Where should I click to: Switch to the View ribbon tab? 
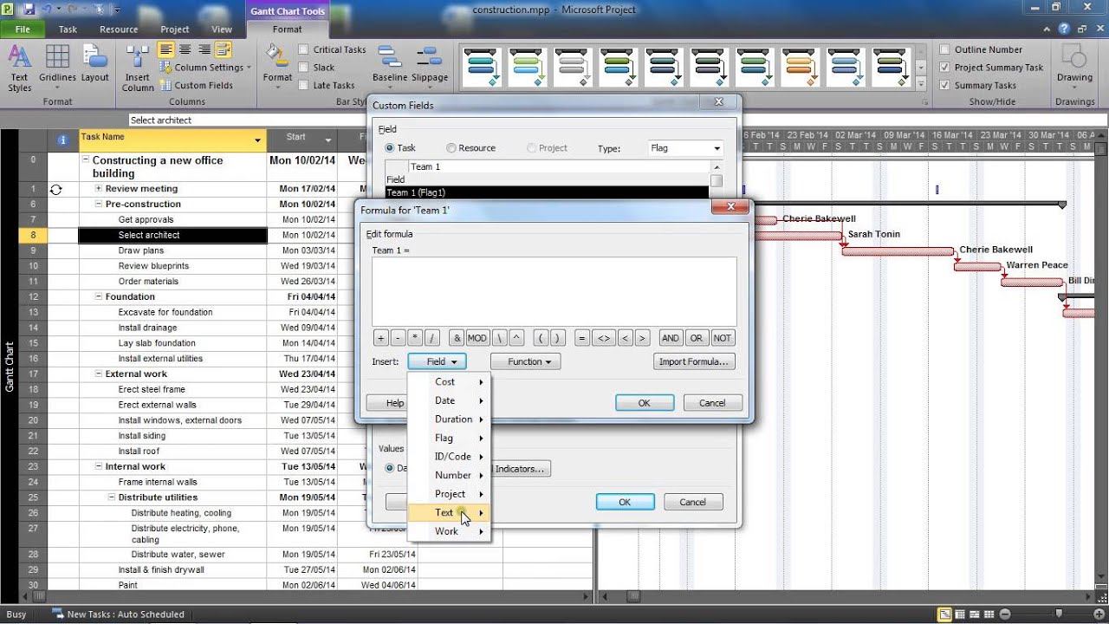[222, 29]
